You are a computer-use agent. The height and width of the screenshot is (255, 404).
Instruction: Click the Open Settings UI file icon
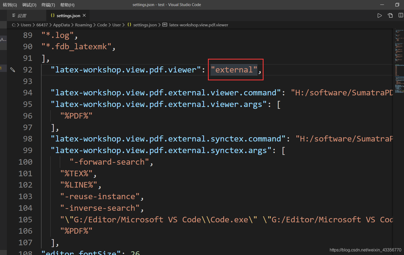click(x=390, y=16)
